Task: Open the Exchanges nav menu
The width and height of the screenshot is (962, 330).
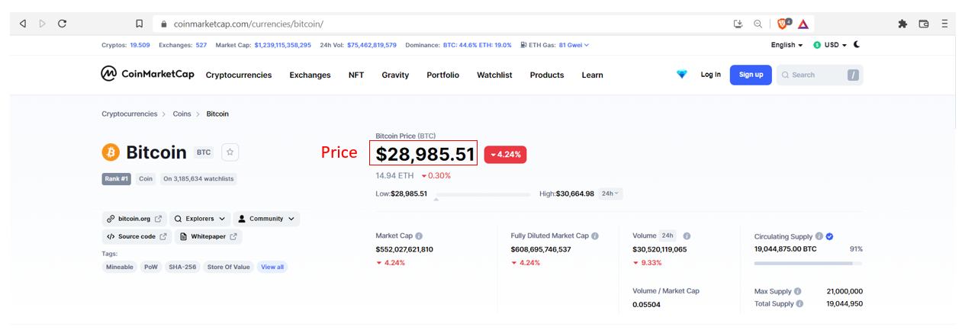Action: pyautogui.click(x=310, y=75)
